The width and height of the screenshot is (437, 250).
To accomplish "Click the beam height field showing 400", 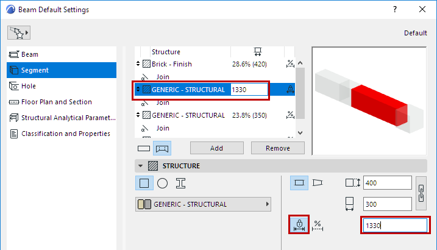I will pos(387,182).
